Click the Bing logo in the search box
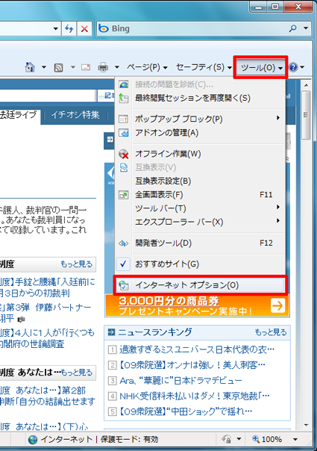 click(104, 28)
